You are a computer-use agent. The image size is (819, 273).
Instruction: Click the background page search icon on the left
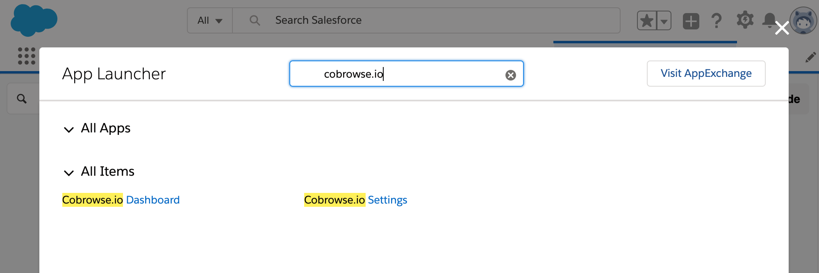pos(22,98)
